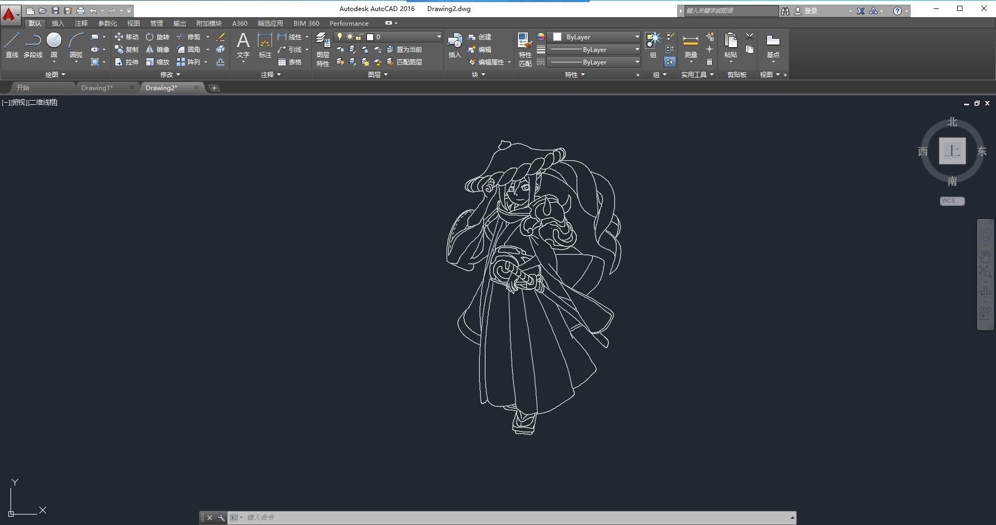Click the Plot/Print icon in quick access toolbar
This screenshot has height=525, width=996.
pyautogui.click(x=81, y=10)
